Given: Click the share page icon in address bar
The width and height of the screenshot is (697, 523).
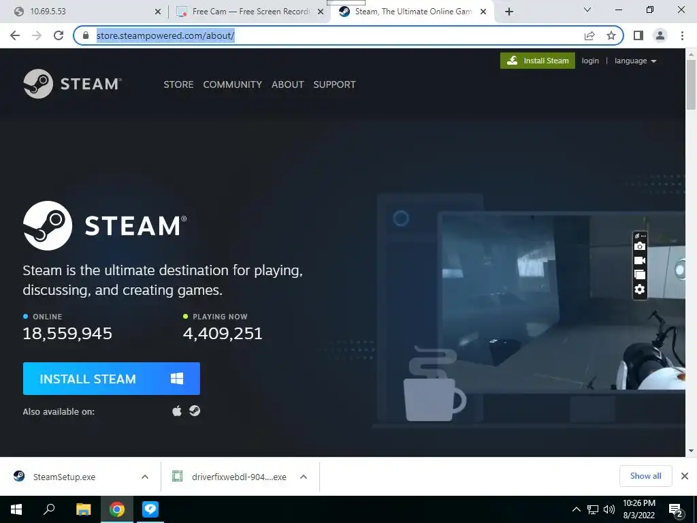Looking at the screenshot, I should click(x=589, y=35).
